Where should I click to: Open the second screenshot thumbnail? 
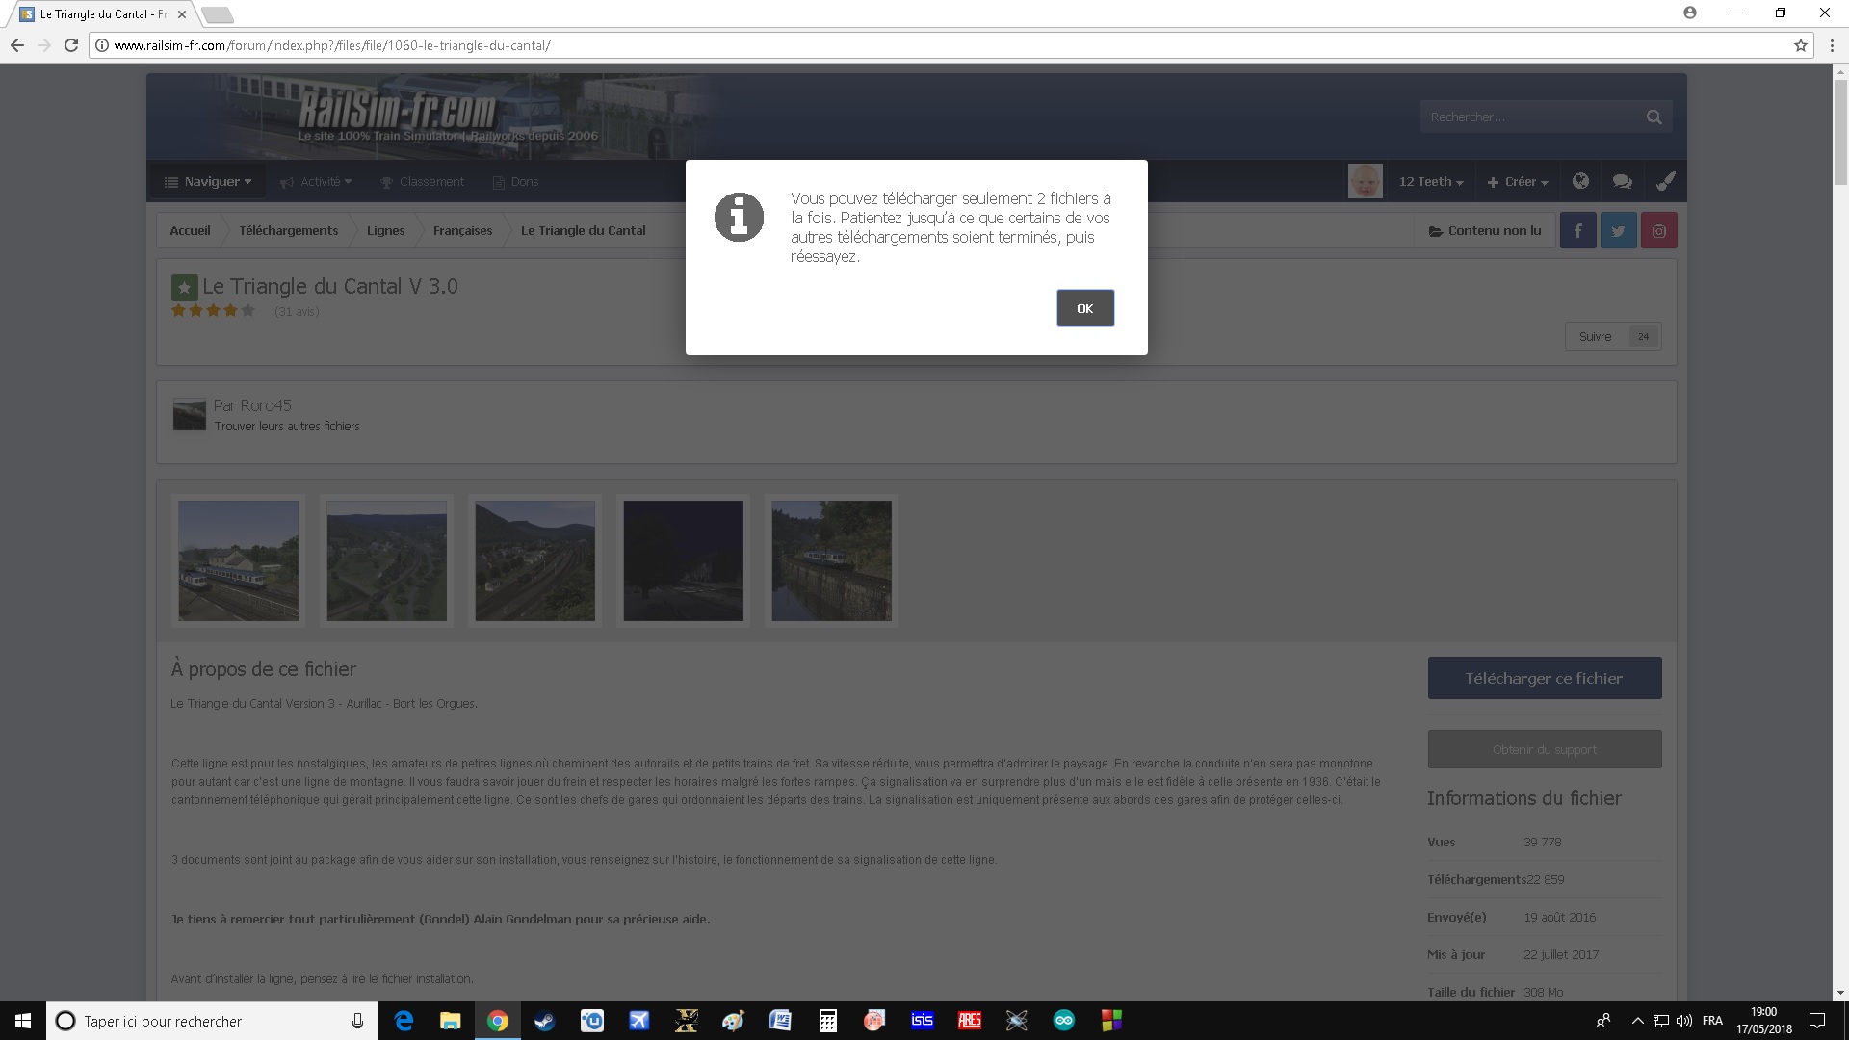pos(387,560)
